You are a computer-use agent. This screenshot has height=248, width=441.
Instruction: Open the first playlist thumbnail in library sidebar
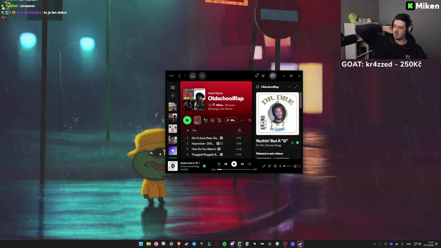click(x=173, y=106)
